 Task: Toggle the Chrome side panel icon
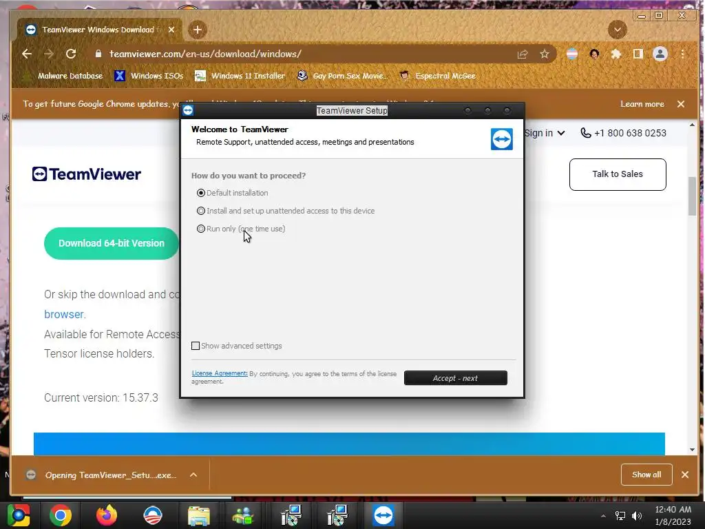tap(638, 54)
